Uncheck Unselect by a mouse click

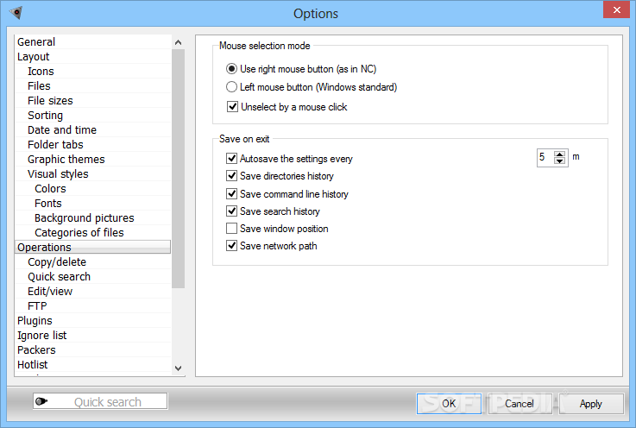[x=232, y=107]
